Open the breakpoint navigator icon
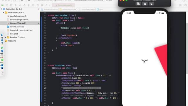The width and height of the screenshot is (188, 106). point(33,5)
